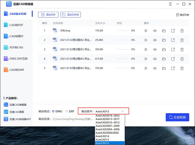The width and height of the screenshot is (195, 145).
Task: Choose AutoCAD13 from version list
Action: pyautogui.click(x=110, y=140)
